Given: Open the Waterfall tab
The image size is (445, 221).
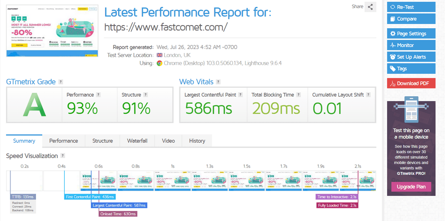Looking at the screenshot, I should click(x=137, y=141).
